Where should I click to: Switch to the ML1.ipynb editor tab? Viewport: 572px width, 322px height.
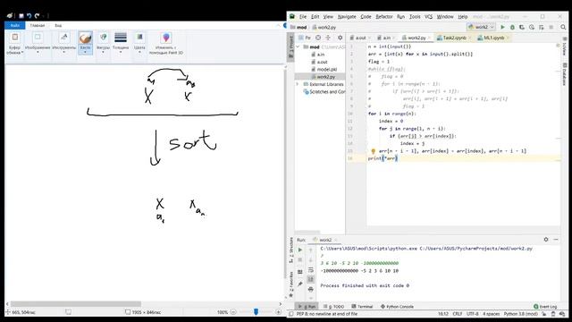pos(493,38)
